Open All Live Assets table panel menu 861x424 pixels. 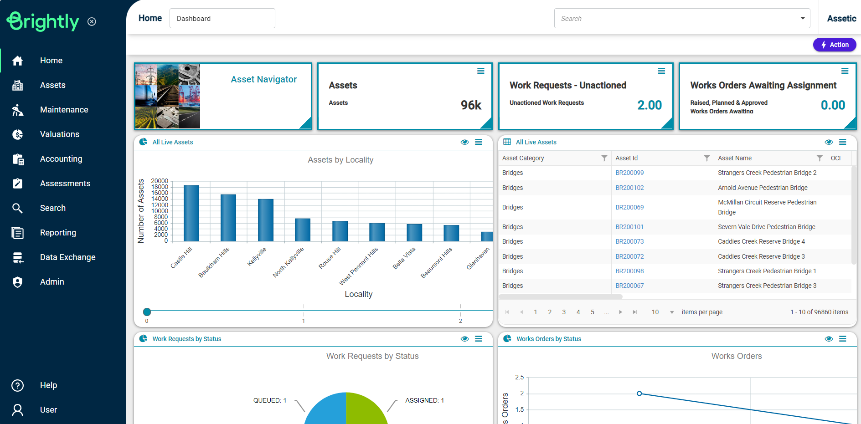pyautogui.click(x=843, y=142)
